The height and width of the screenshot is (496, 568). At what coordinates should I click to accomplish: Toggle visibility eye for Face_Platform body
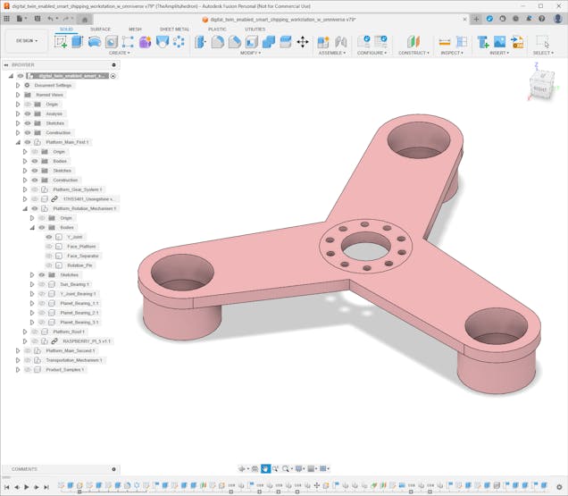coord(49,247)
